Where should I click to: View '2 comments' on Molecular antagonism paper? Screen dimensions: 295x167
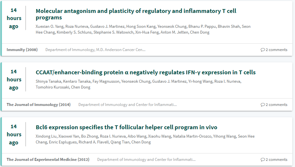pos(277,50)
